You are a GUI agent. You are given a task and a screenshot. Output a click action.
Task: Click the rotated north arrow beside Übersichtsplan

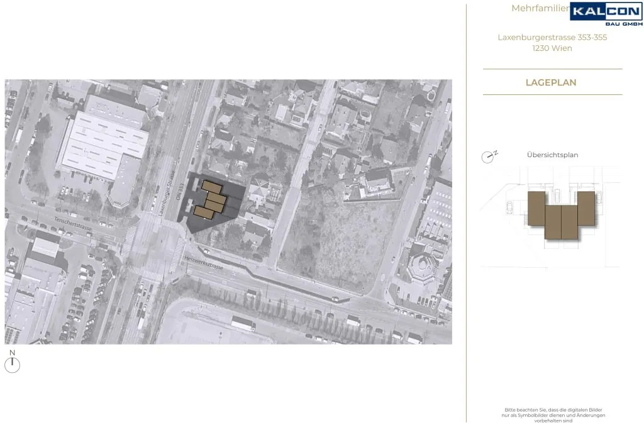click(x=489, y=157)
